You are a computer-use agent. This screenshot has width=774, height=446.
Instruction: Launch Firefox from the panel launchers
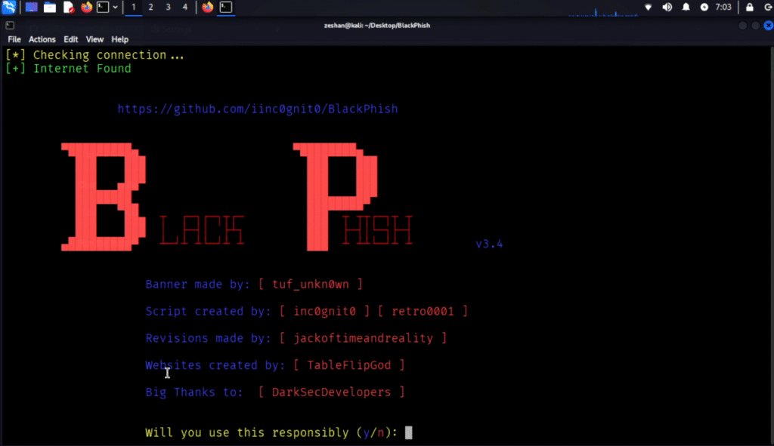(86, 7)
